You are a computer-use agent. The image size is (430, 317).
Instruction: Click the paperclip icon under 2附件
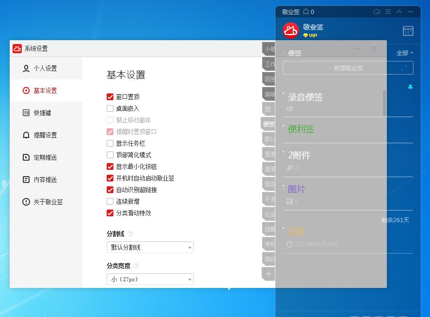click(290, 168)
